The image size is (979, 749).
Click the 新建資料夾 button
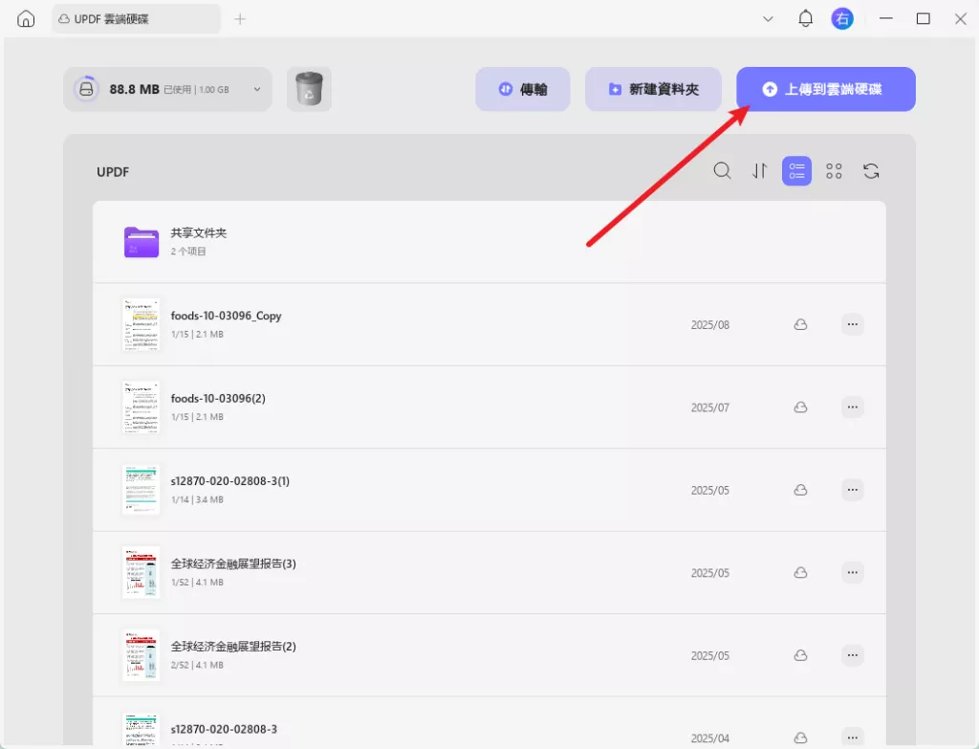(x=653, y=89)
